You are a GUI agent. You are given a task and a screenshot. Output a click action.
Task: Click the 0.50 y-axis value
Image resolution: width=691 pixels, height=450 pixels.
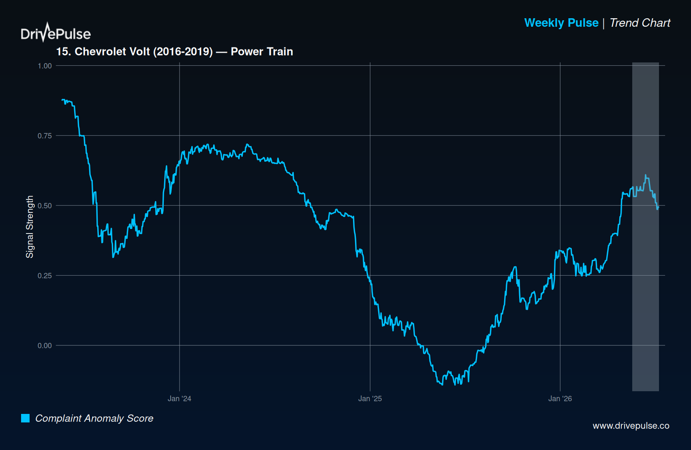pos(45,206)
